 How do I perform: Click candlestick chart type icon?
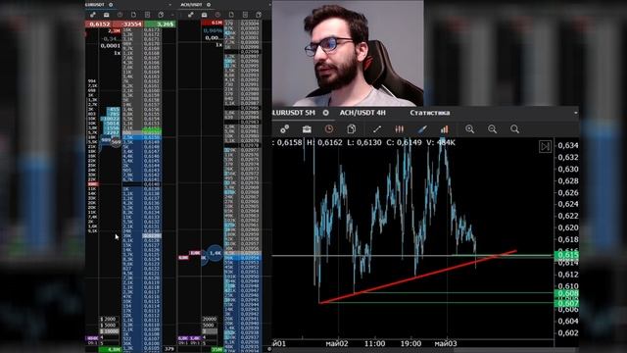399,128
